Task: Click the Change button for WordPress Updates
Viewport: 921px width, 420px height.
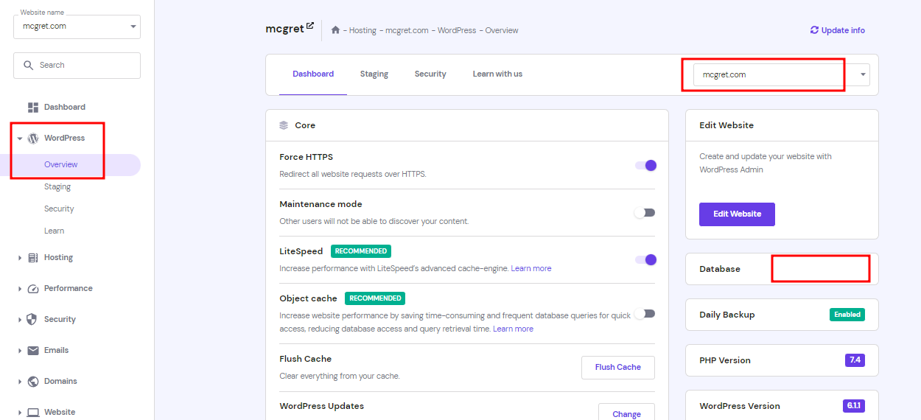Action: 626,413
